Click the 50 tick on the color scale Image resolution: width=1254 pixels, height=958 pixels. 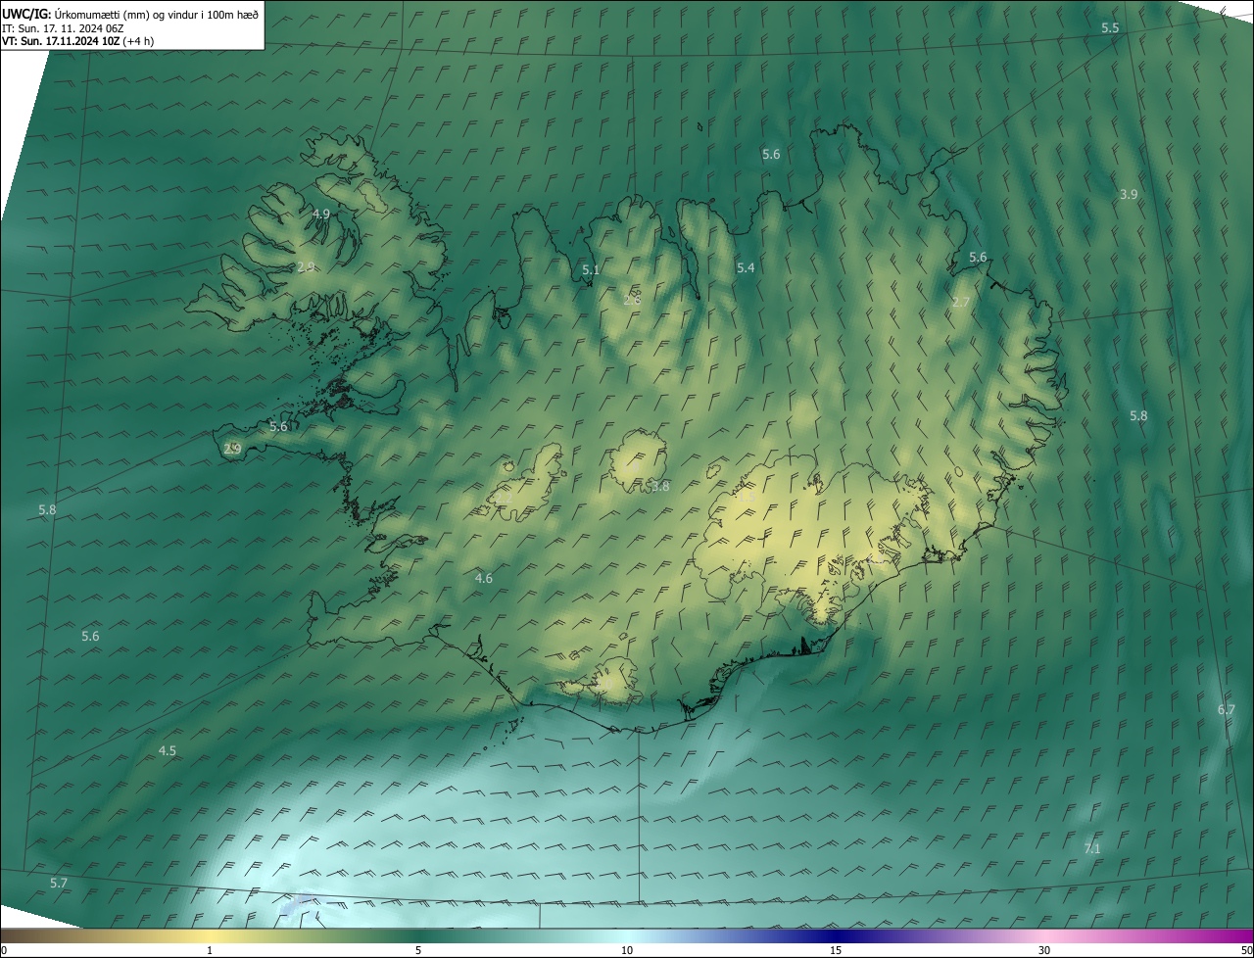1247,951
